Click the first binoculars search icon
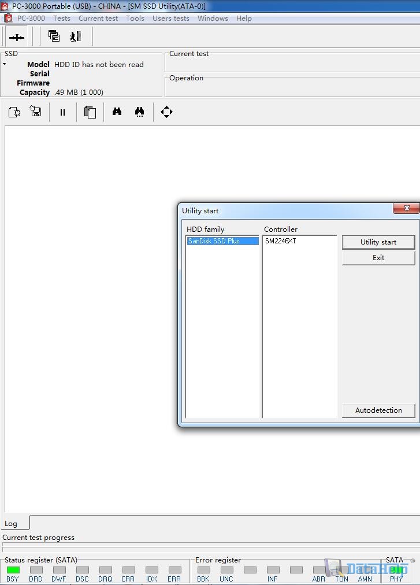The image size is (420, 585). [x=117, y=111]
